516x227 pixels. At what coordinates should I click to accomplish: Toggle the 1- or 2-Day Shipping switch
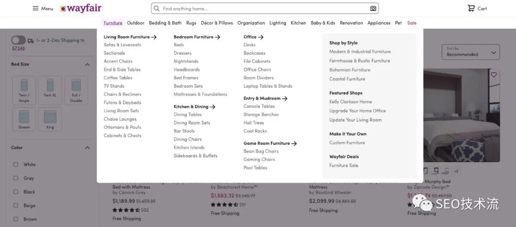pos(18,41)
